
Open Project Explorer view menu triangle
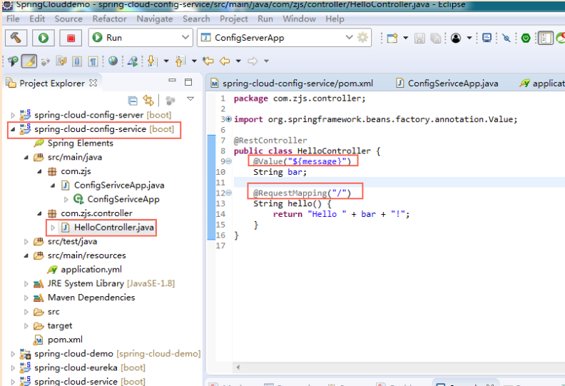pyautogui.click(x=190, y=98)
